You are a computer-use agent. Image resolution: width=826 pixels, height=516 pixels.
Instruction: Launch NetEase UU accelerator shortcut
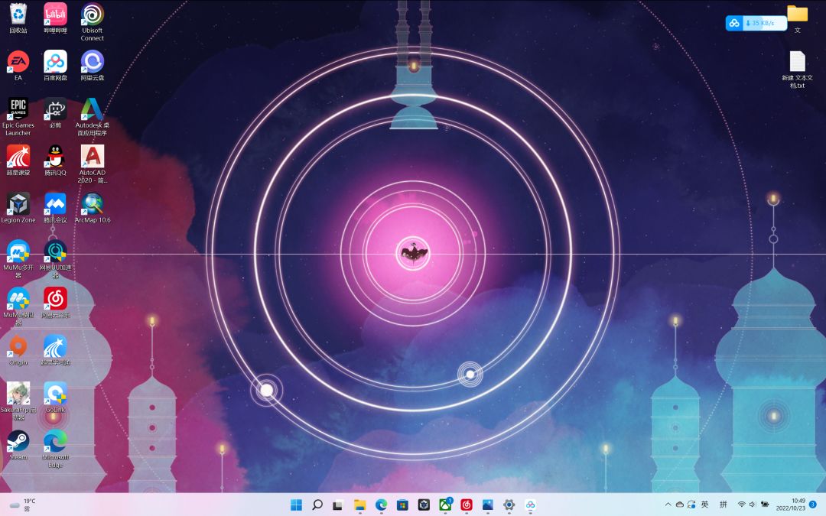coord(55,259)
